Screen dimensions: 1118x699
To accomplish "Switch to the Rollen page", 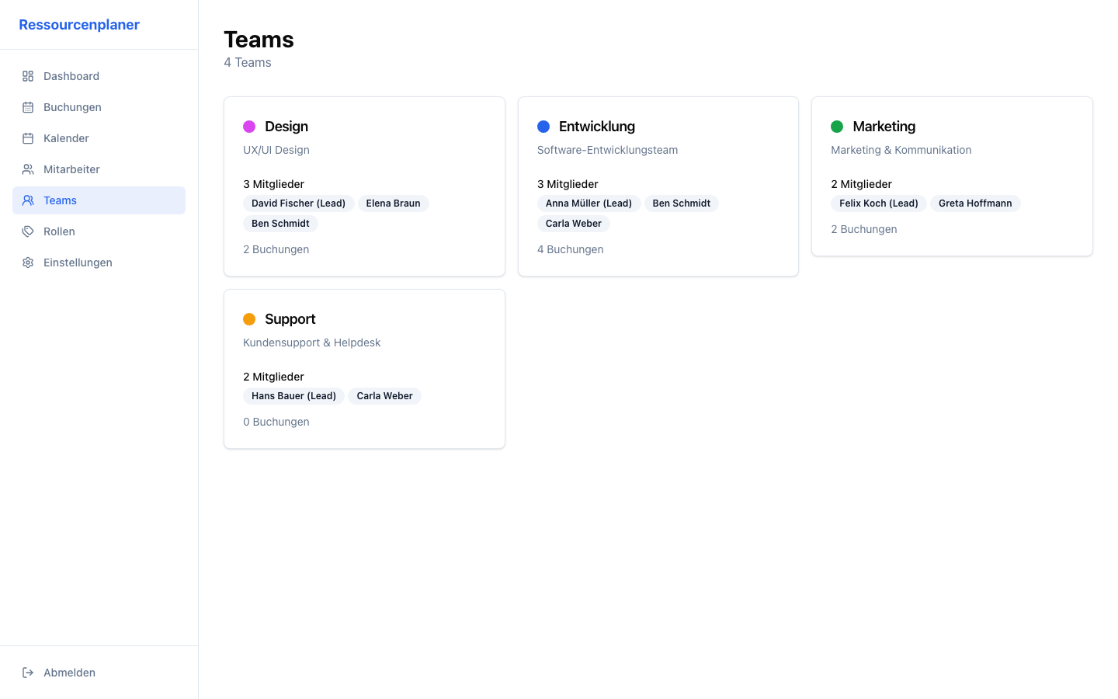I will pos(59,231).
